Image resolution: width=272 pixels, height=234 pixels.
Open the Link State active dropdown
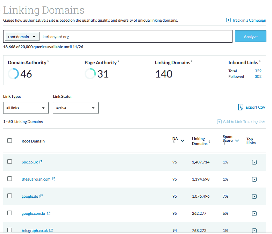[76, 108]
